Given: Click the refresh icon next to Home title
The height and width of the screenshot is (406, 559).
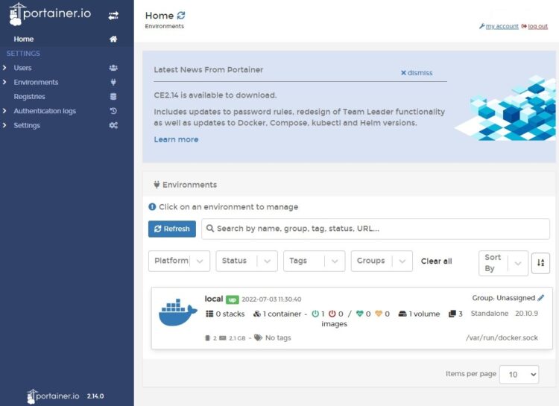Looking at the screenshot, I should tap(181, 16).
